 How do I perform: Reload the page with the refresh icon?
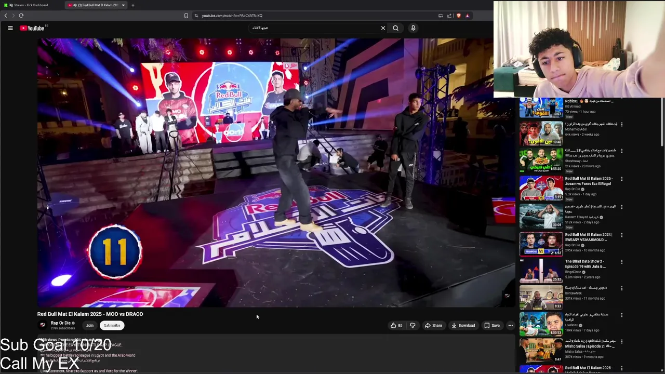[x=21, y=16]
